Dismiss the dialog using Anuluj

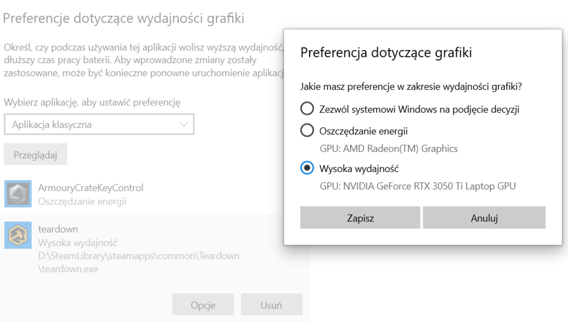tap(484, 217)
